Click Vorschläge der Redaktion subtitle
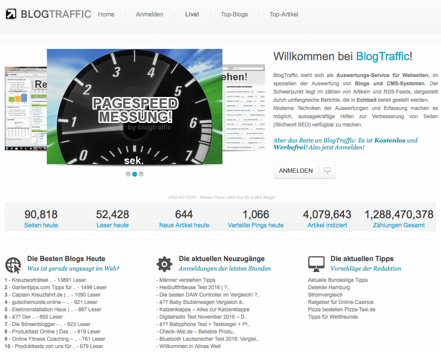Image resolution: width=441 pixels, height=352 pixels. tap(366, 268)
